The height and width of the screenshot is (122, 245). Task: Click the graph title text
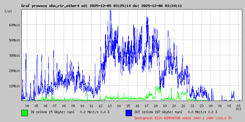click(101, 6)
